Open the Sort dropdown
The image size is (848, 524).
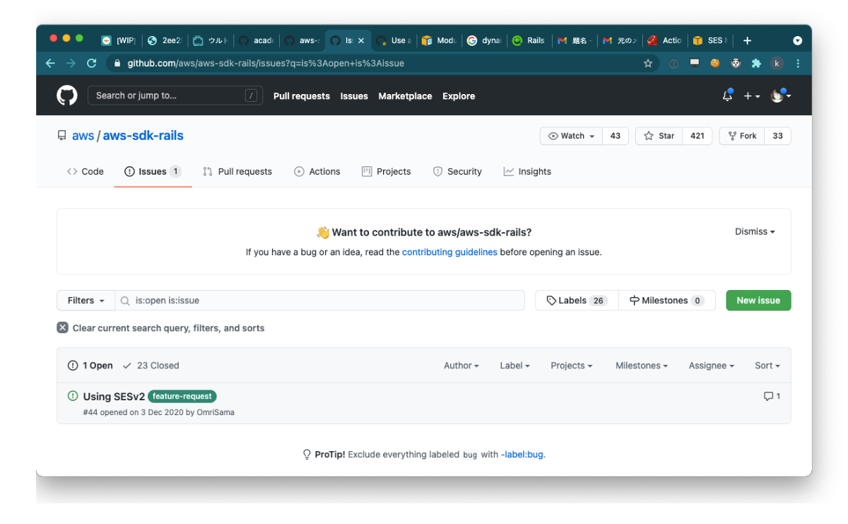767,366
